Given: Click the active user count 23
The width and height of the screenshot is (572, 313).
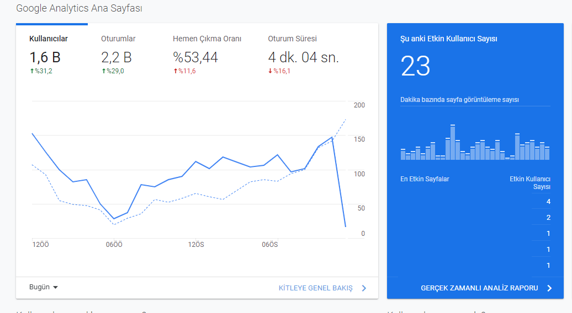Looking at the screenshot, I should tap(416, 66).
